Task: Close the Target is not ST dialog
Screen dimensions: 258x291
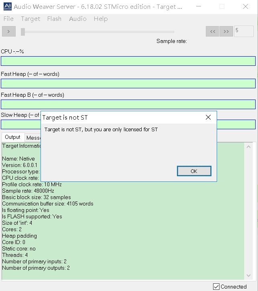Action: (x=208, y=117)
